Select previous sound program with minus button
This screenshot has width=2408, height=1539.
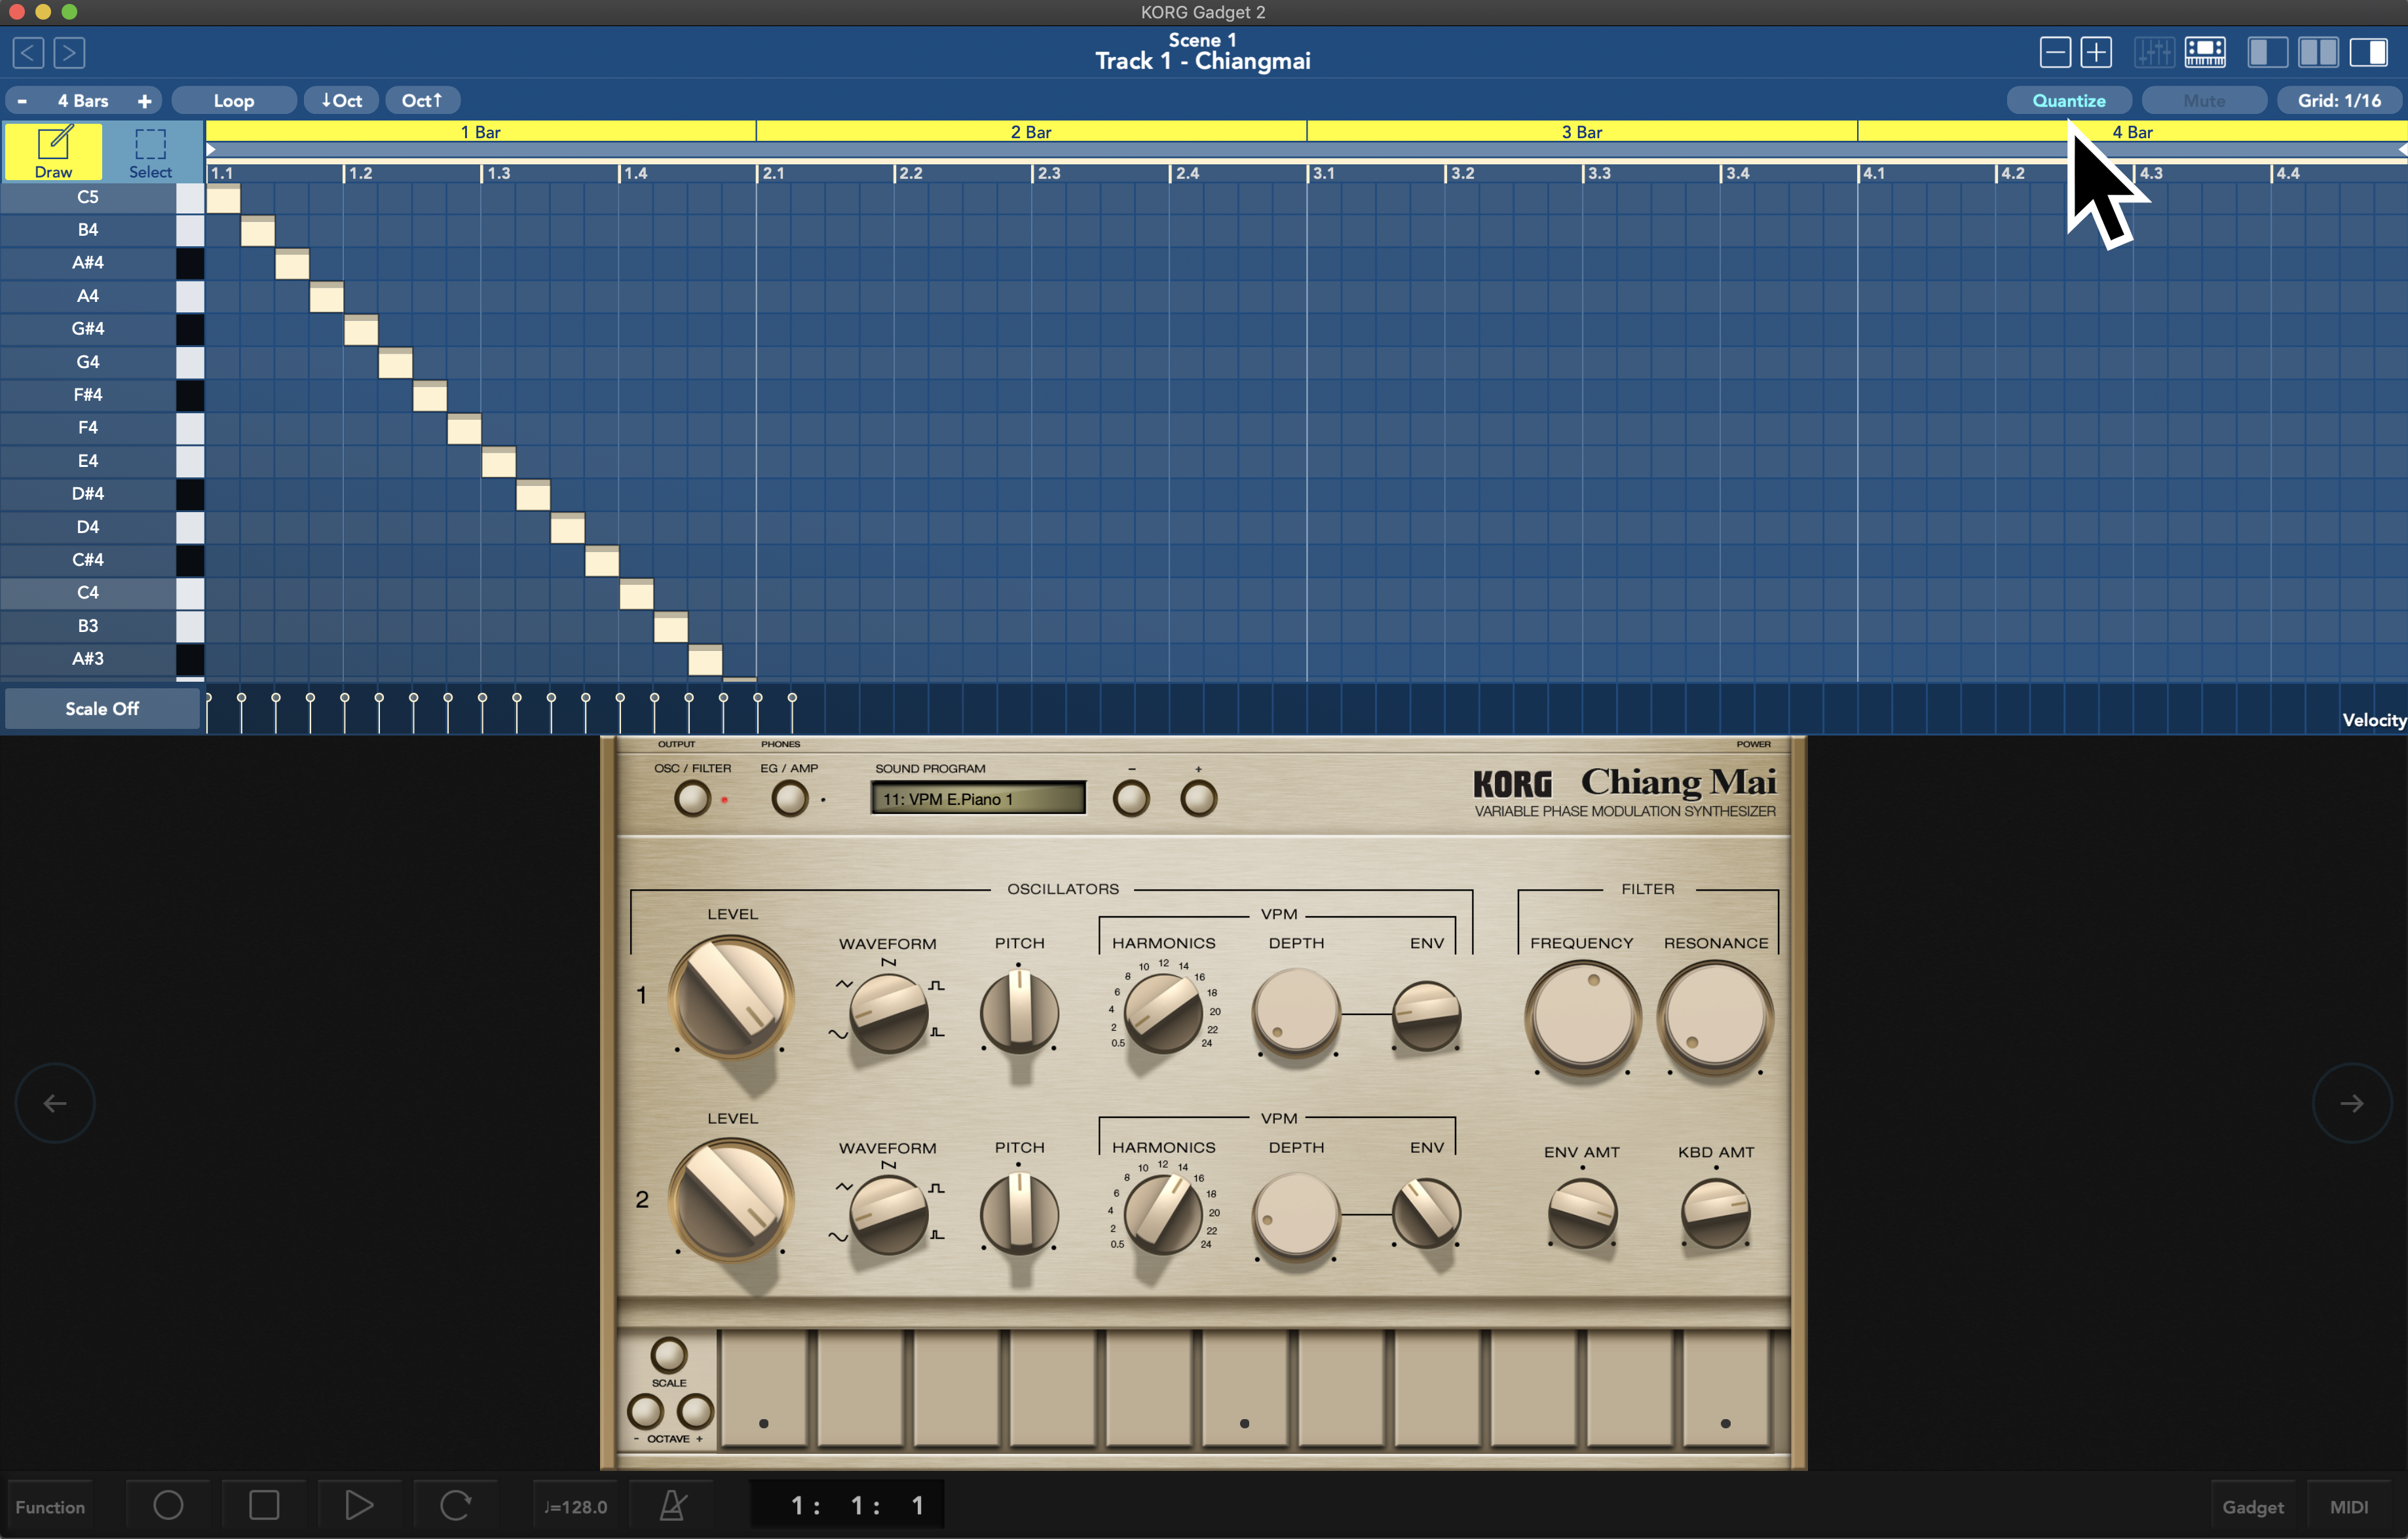point(1131,798)
